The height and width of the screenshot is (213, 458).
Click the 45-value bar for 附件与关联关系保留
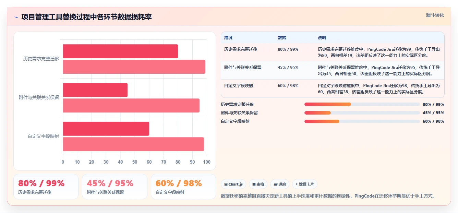[95, 90]
